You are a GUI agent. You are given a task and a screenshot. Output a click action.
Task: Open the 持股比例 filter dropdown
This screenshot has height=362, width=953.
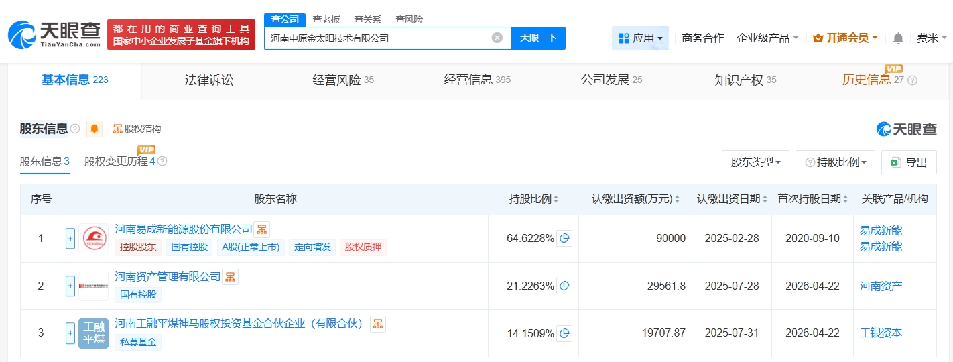[x=835, y=162]
